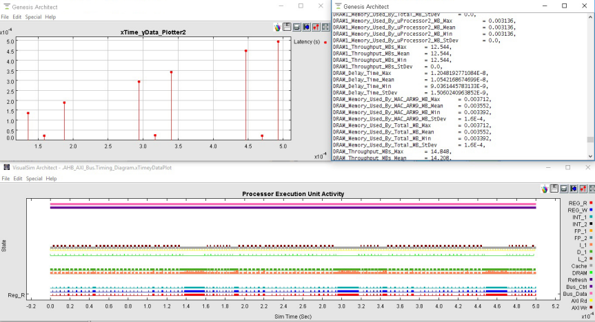Click latency data point at 5.0 peak

pyautogui.click(x=278, y=42)
